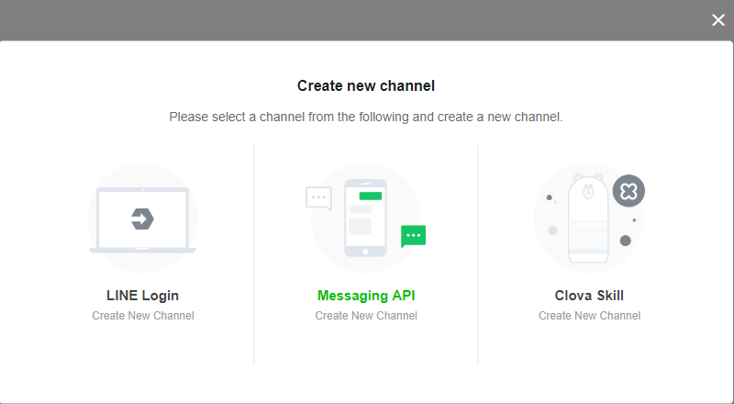Select the Messaging API title
This screenshot has height=404, width=734.
tap(366, 296)
